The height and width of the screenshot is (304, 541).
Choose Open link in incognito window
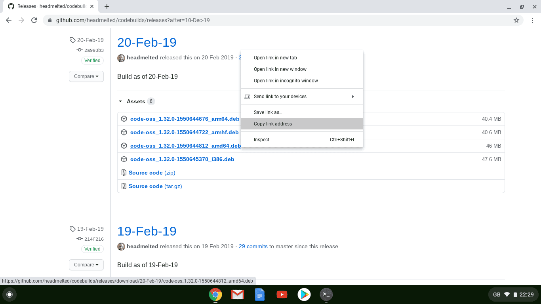point(302,81)
